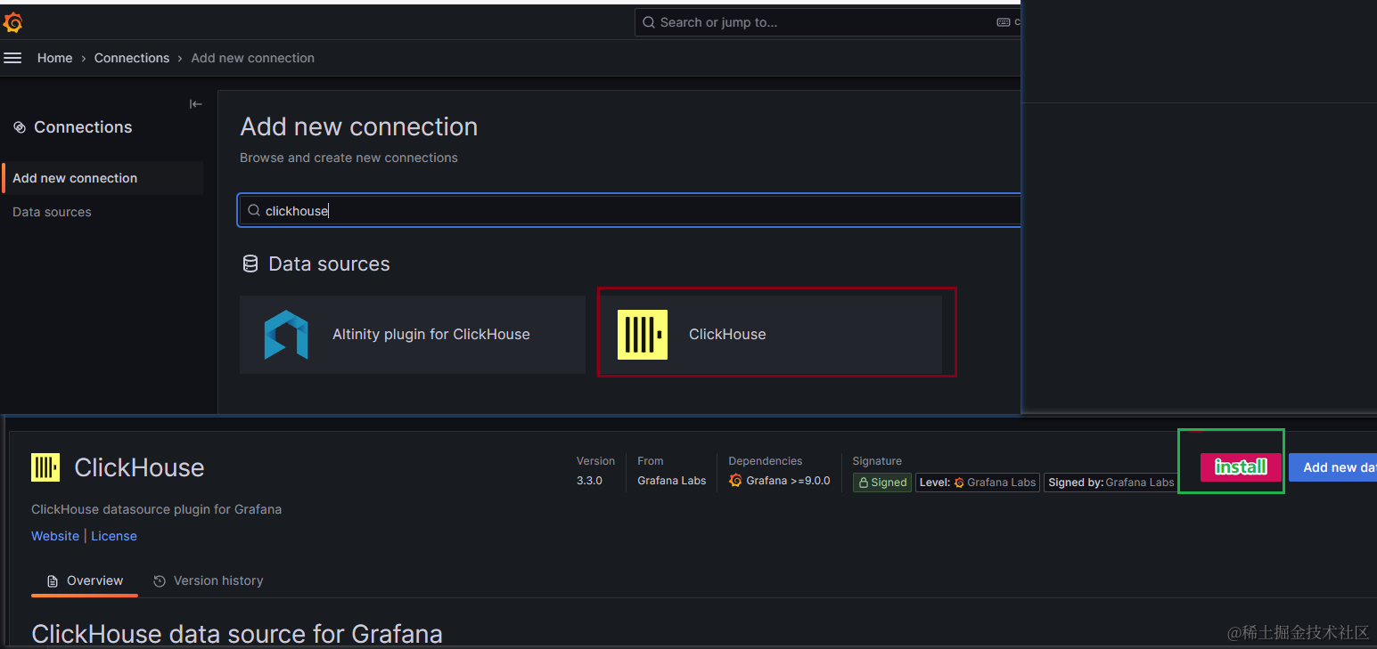1377x649 pixels.
Task: Go to Home breadcrumb
Action: (x=54, y=58)
